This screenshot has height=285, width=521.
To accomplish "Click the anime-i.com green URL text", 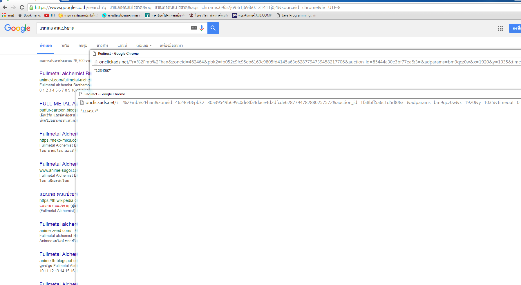I will pos(65,80).
